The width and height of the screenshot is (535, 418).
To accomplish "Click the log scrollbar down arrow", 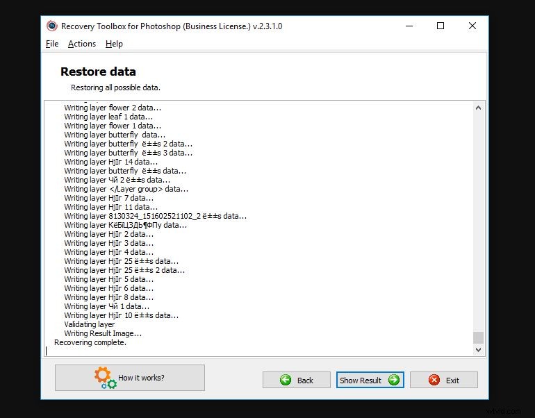I will click(x=478, y=350).
